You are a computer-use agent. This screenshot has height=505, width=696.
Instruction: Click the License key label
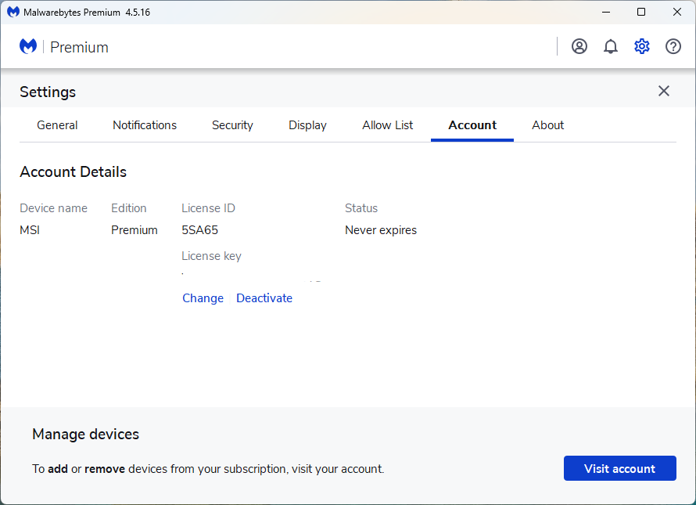[211, 256]
